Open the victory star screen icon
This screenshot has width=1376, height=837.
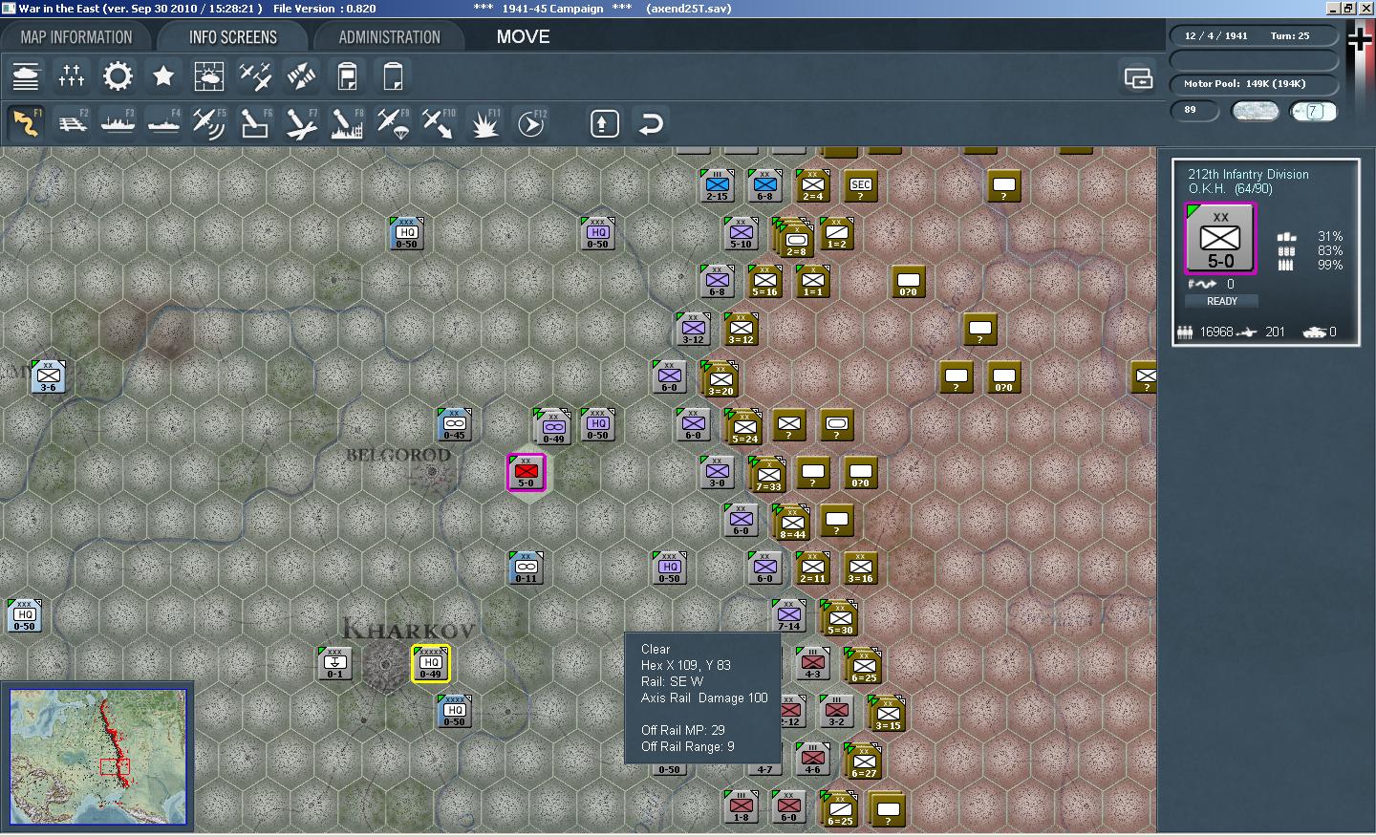pyautogui.click(x=163, y=75)
